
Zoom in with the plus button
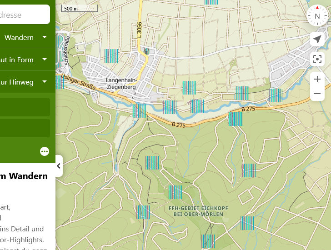tap(317, 79)
